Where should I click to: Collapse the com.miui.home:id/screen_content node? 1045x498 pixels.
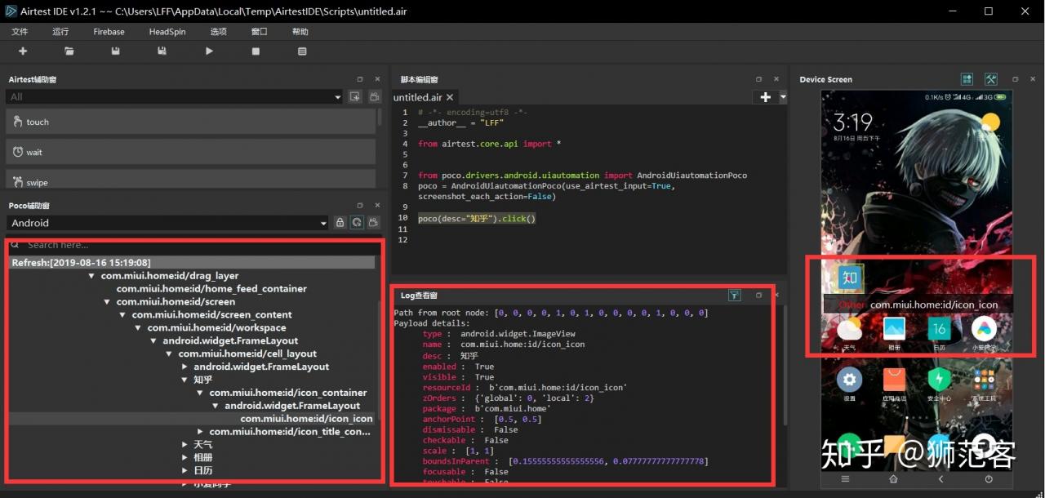coord(123,315)
